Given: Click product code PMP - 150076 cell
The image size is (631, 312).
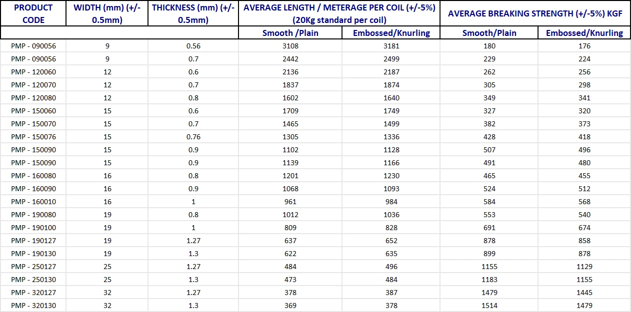Looking at the screenshot, I should [x=33, y=137].
